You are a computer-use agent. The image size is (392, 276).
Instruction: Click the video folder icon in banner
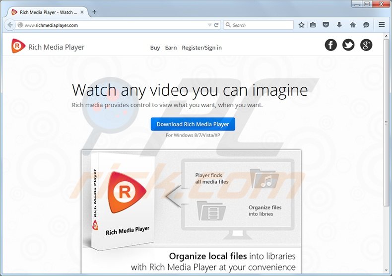click(211, 211)
